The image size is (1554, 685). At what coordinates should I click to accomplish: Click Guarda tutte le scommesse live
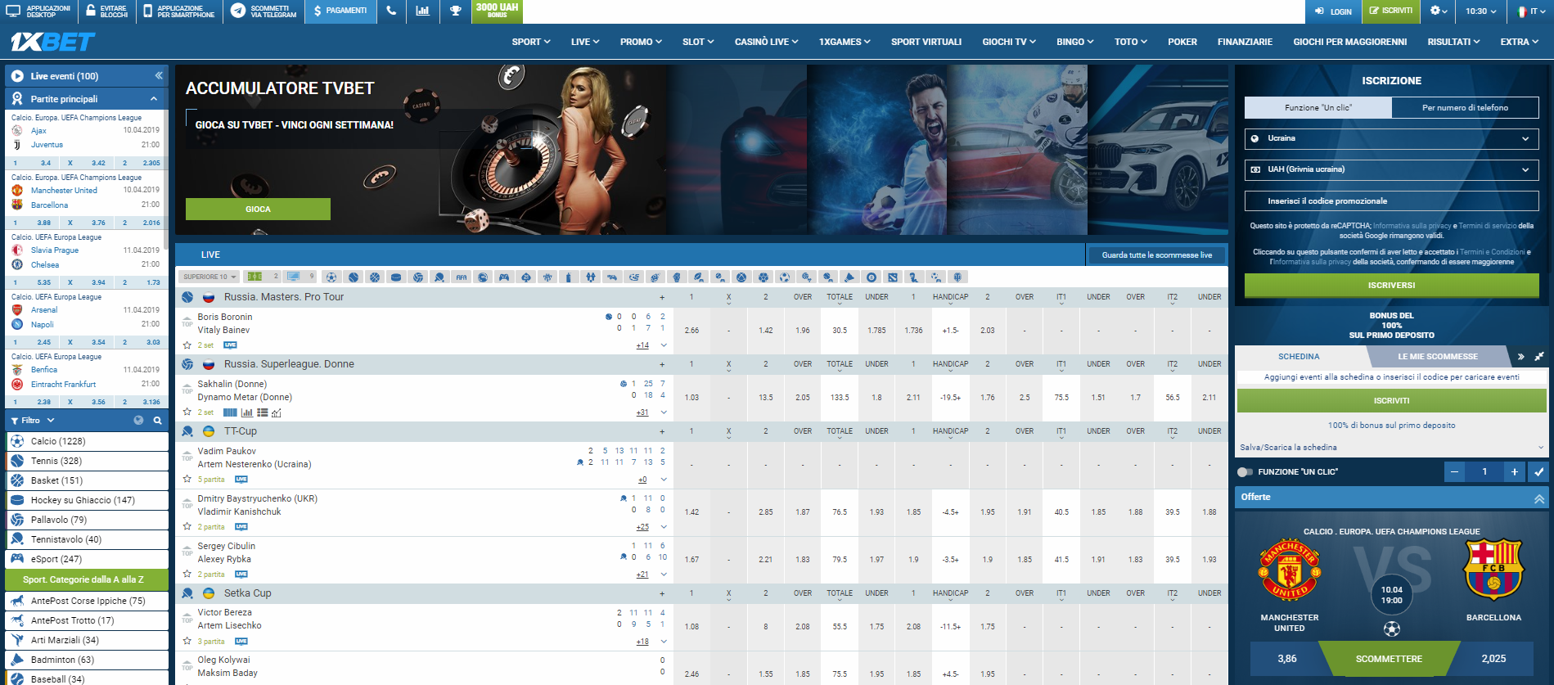1156,255
